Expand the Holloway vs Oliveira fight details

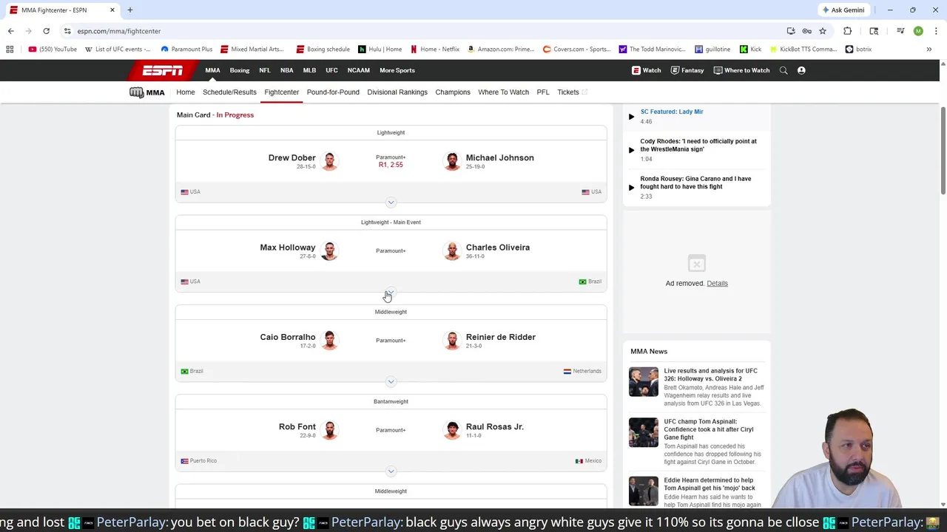point(391,292)
